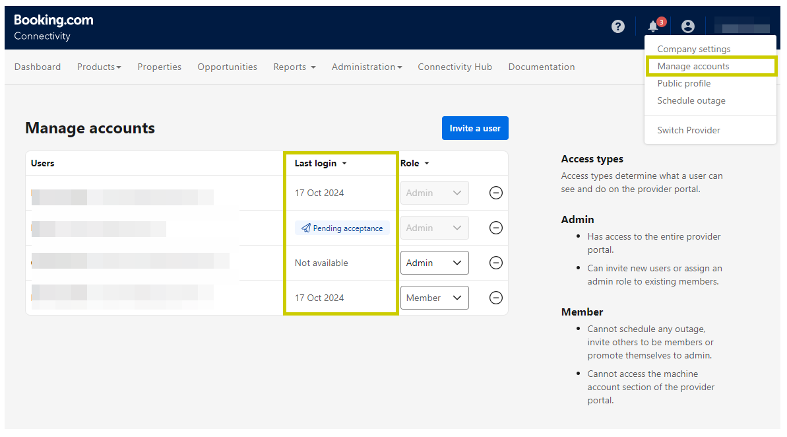The image size is (787, 437).
Task: Open the help question mark icon
Action: [x=617, y=26]
